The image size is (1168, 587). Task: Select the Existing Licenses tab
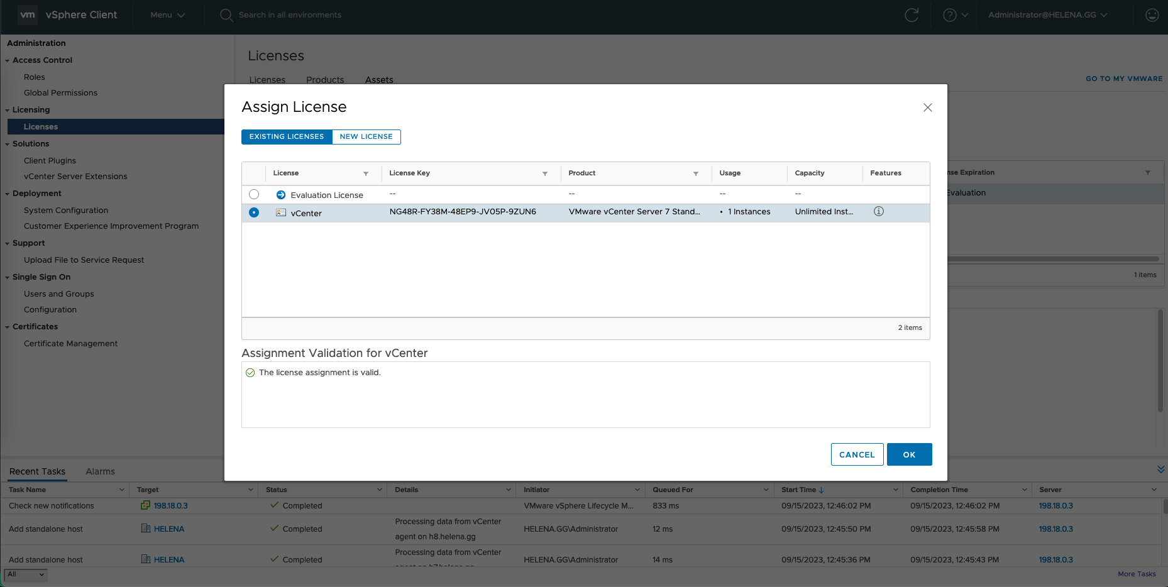coord(287,137)
